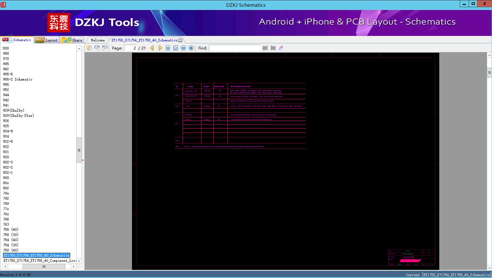Switch to the Schematic tab

pyautogui.click(x=17, y=40)
